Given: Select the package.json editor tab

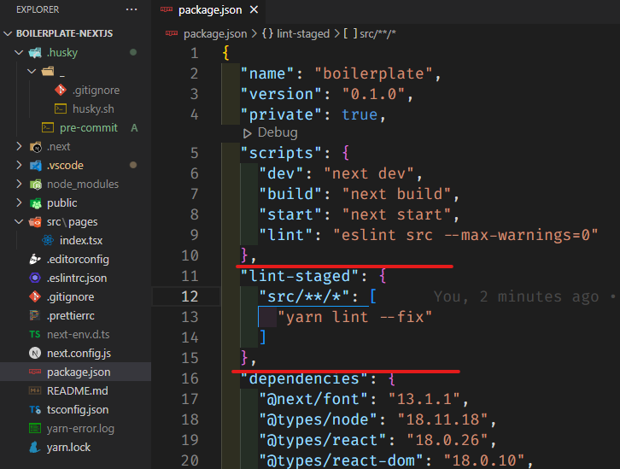Looking at the screenshot, I should click(x=209, y=10).
